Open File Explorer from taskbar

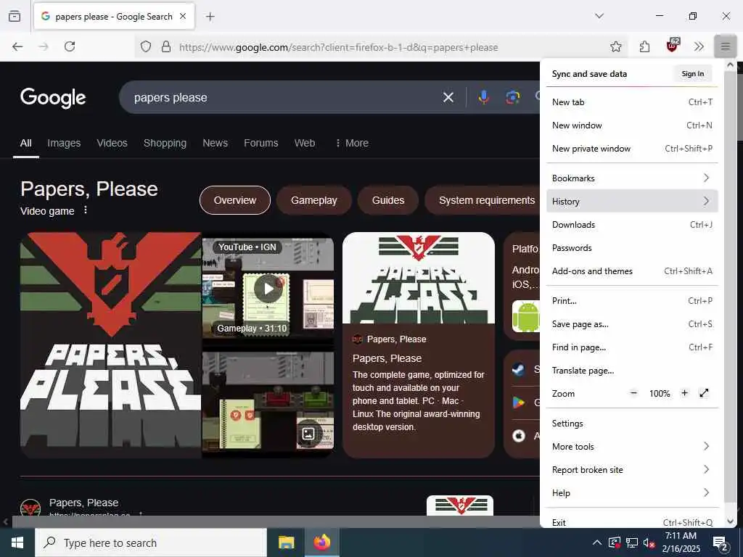click(286, 542)
